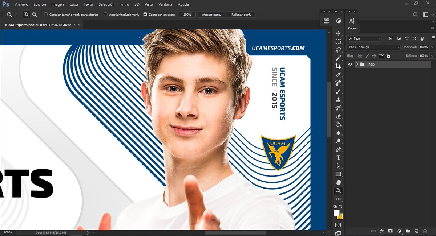Disable 'Zoom con arrastre' checkbox
The width and height of the screenshot is (436, 236).
tap(145, 15)
